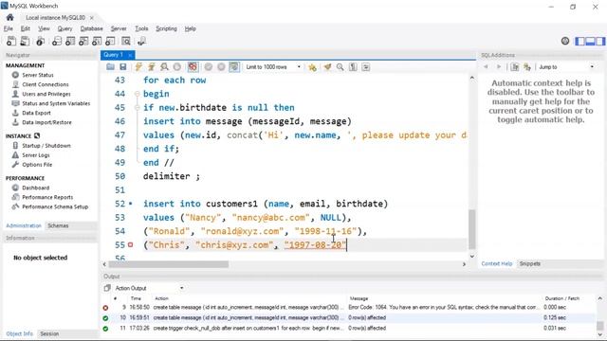
Task: Rollback the current transaction
Action: click(221, 67)
